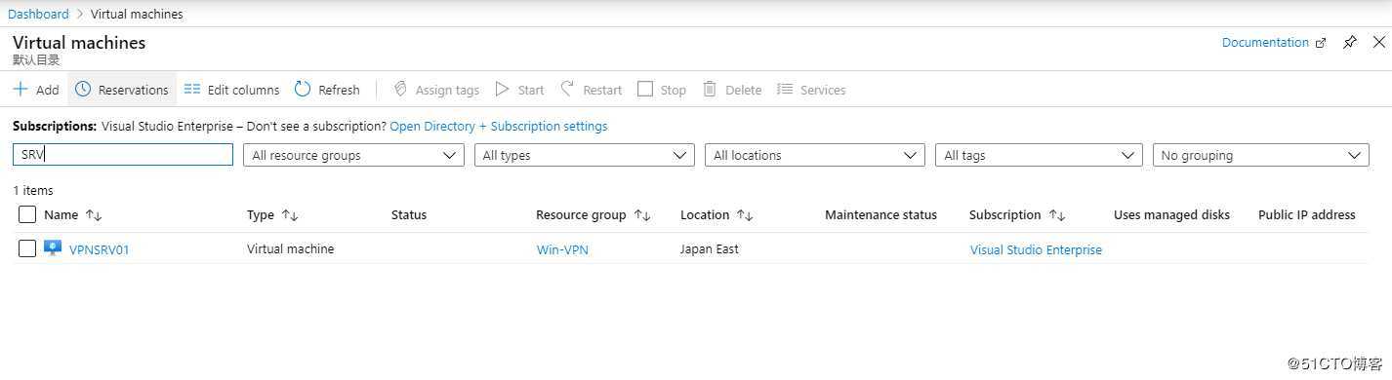Viewport: 1392px width, 380px height.
Task: Click Maintenance status column header
Action: coord(880,214)
